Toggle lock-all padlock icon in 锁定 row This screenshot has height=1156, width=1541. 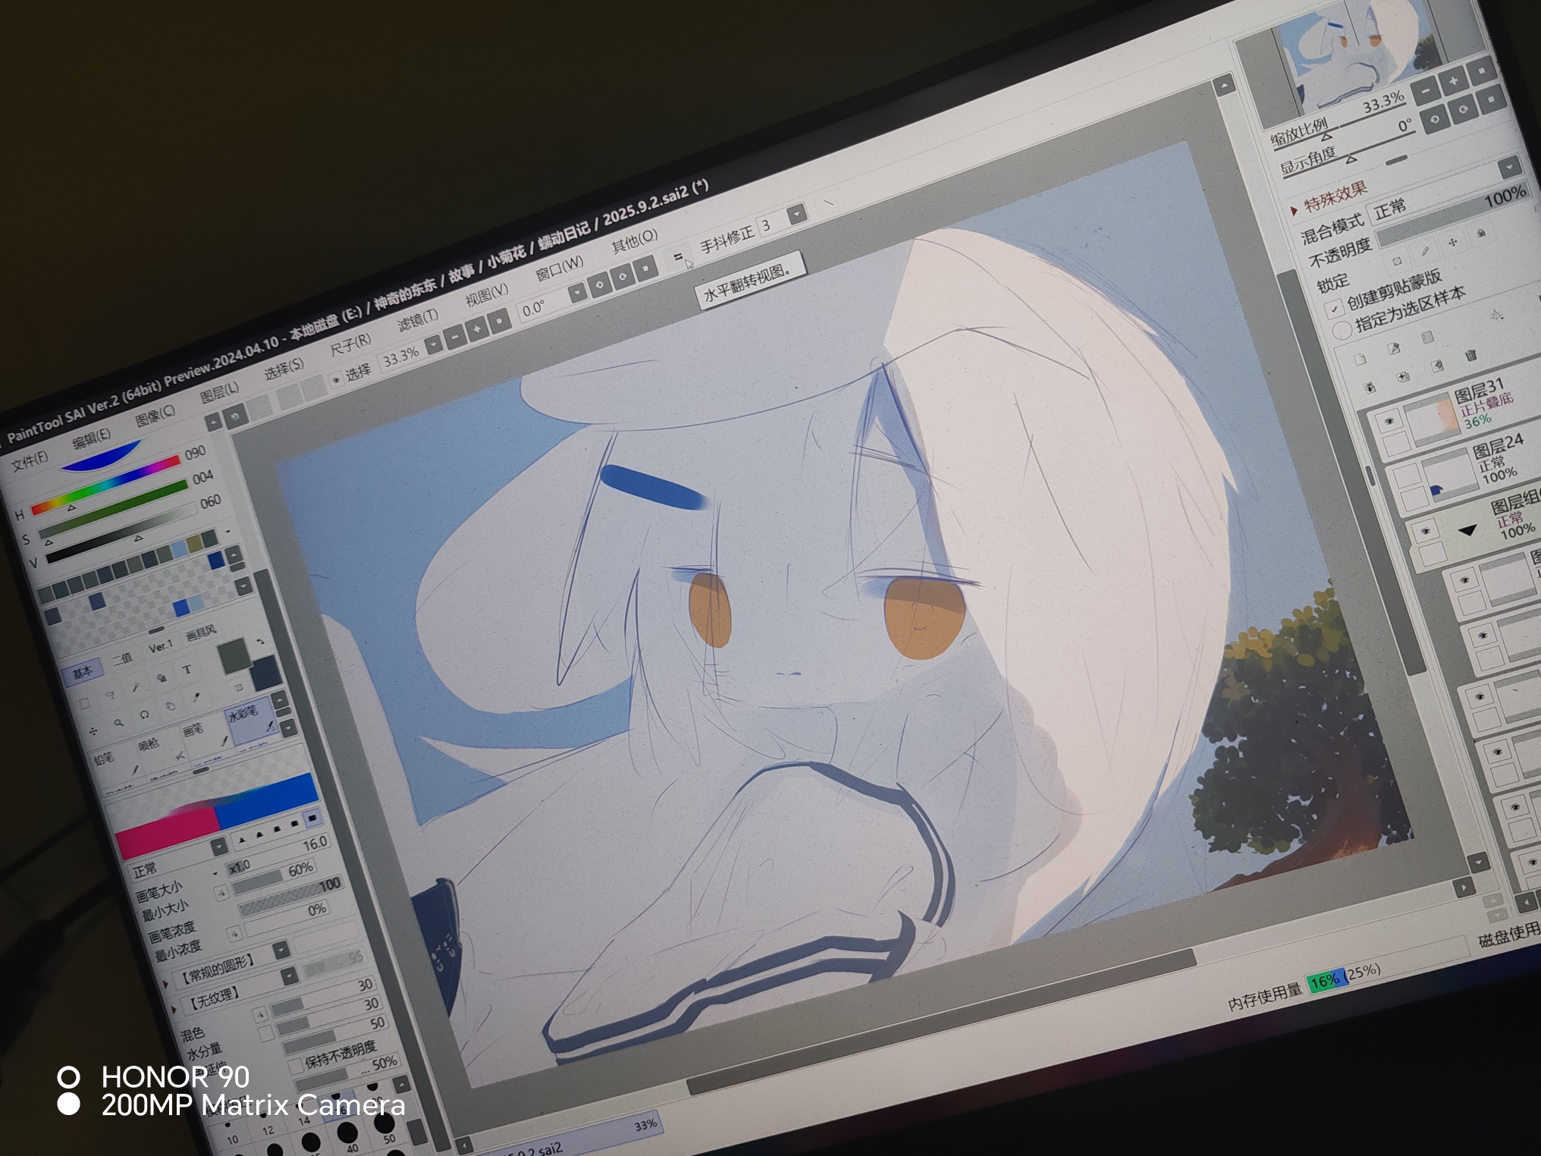click(x=1480, y=233)
